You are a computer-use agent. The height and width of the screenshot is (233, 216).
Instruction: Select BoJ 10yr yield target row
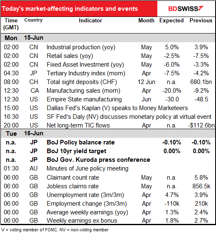pos(108,151)
